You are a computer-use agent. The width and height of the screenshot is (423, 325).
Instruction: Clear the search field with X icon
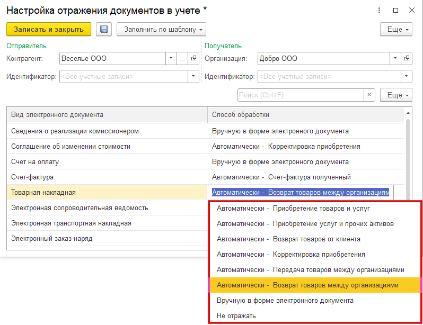click(369, 95)
